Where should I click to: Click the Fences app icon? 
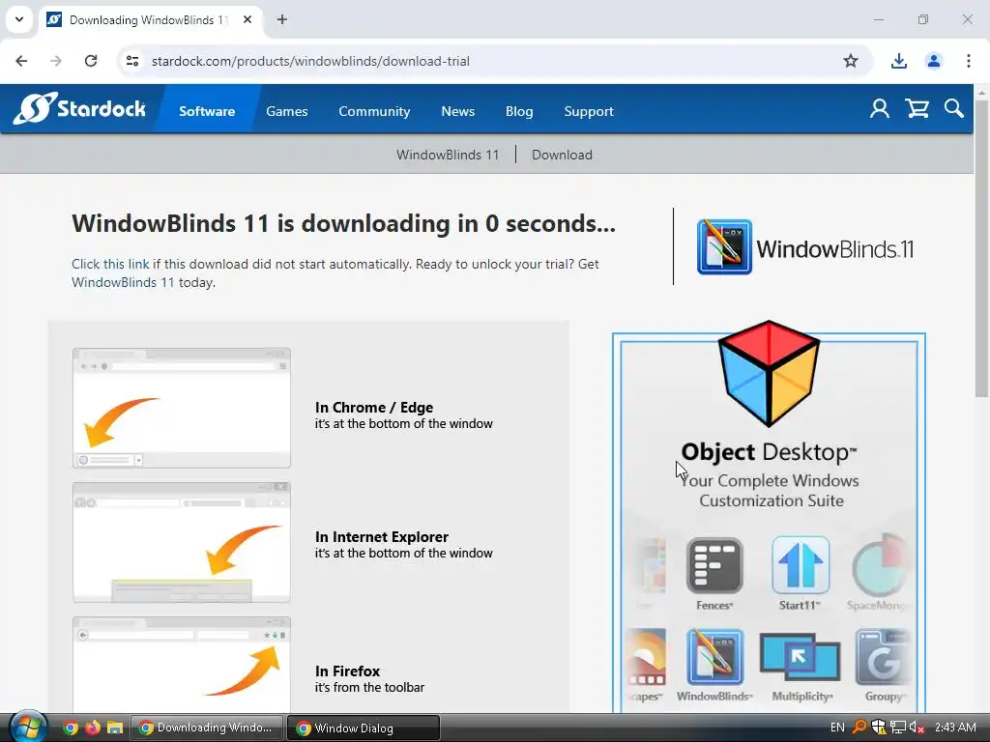[x=714, y=565]
